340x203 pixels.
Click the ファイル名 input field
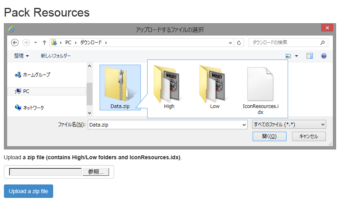click(x=164, y=125)
